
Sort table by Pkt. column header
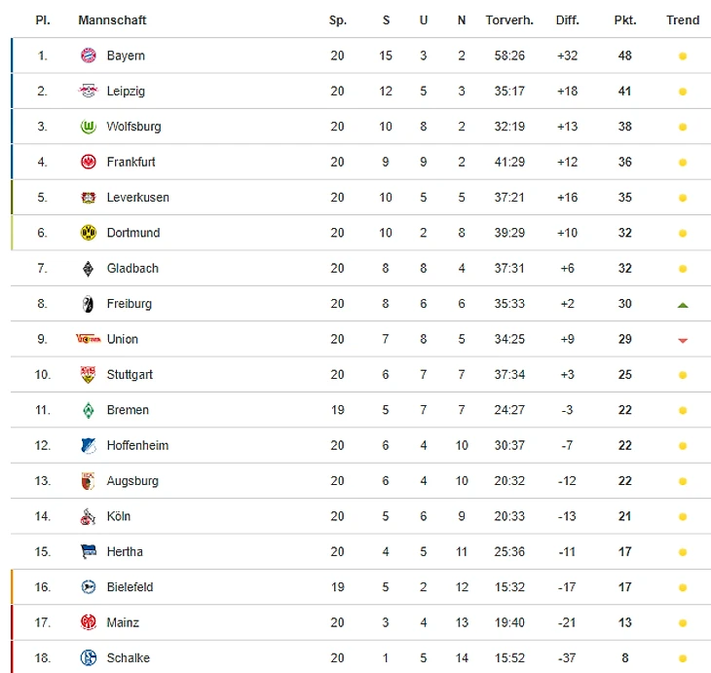(x=624, y=20)
